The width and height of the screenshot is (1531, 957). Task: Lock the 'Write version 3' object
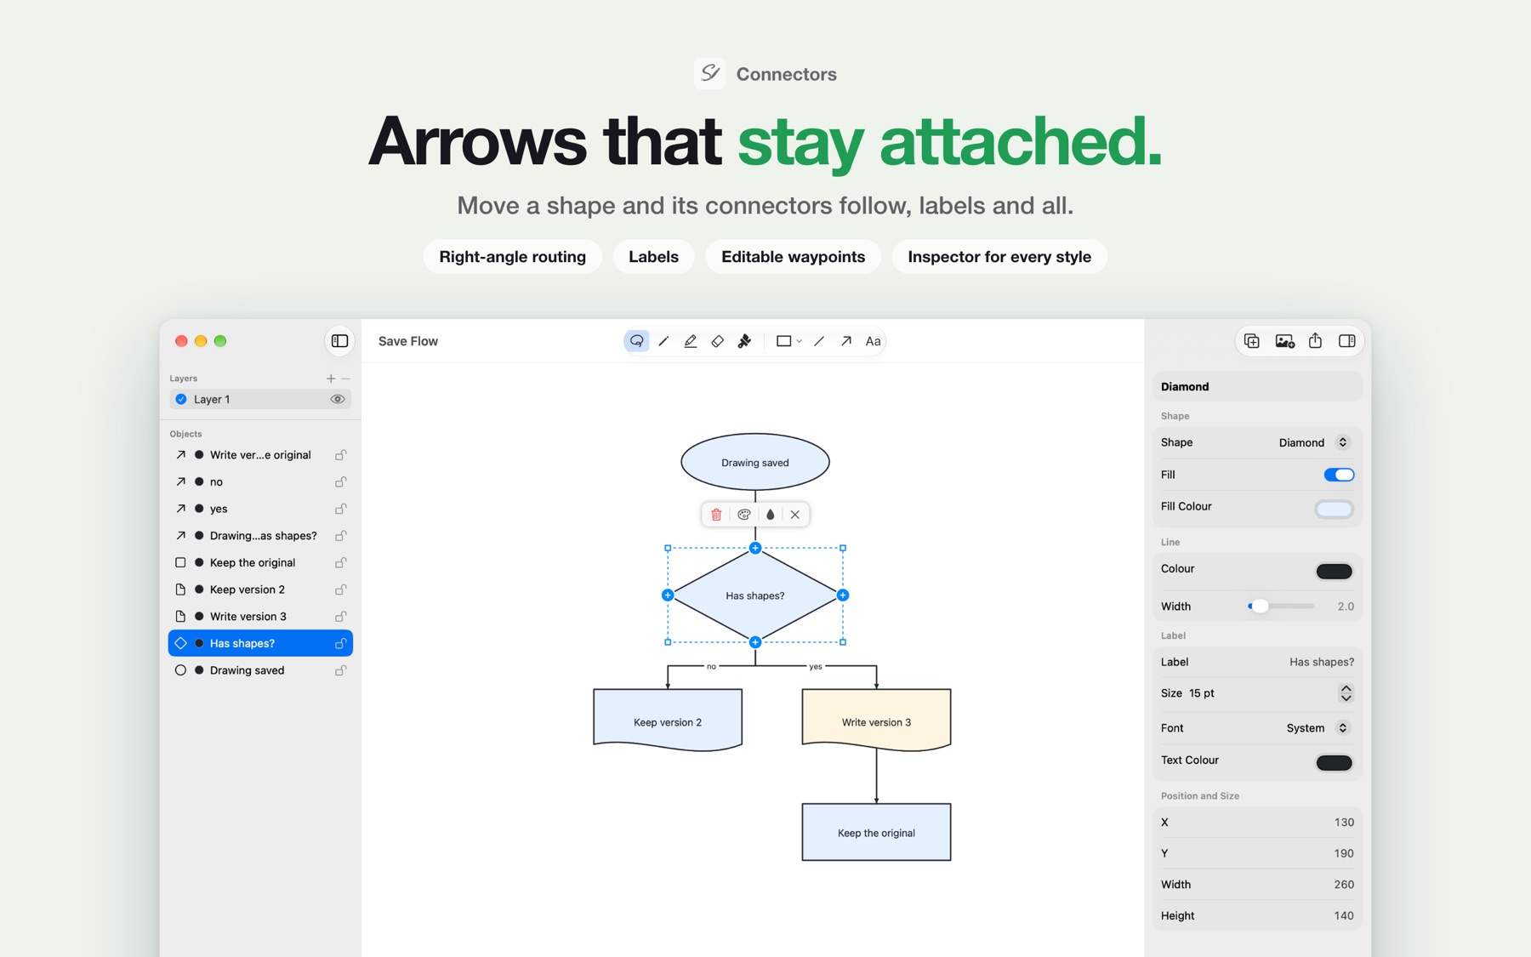tap(340, 616)
